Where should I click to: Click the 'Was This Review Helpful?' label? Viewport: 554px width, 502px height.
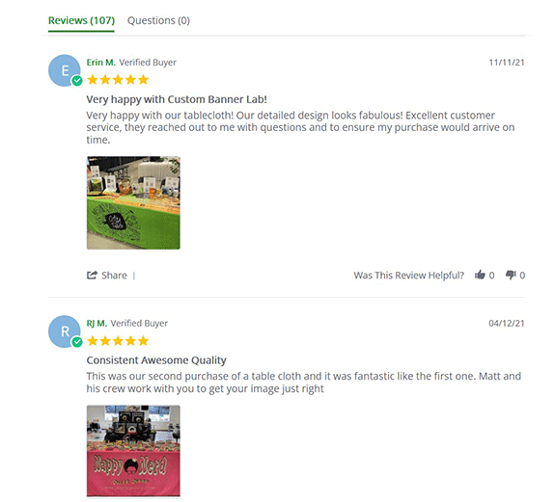pyautogui.click(x=409, y=276)
